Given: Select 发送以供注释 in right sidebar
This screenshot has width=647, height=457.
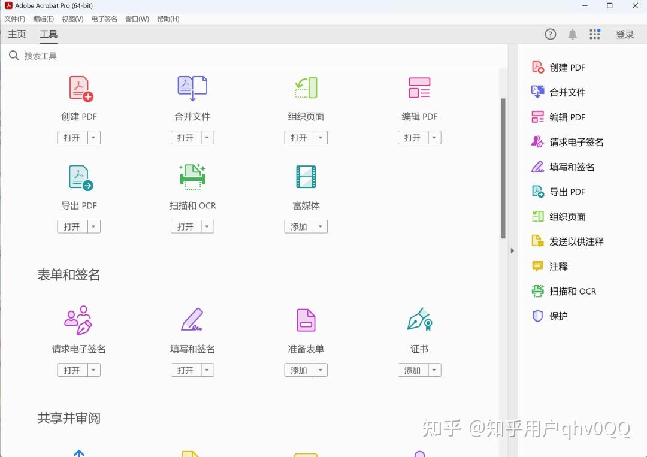Looking at the screenshot, I should (567, 241).
